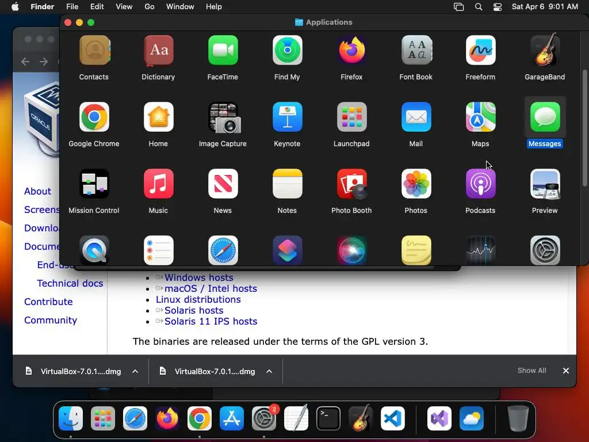Image resolution: width=589 pixels, height=442 pixels.
Task: Open the Keynote app
Action: click(288, 117)
